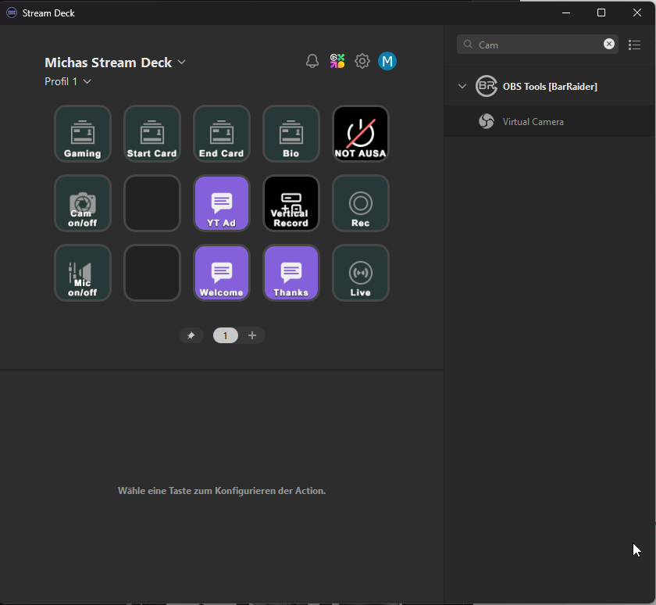Clear the Cam search with the X

608,44
